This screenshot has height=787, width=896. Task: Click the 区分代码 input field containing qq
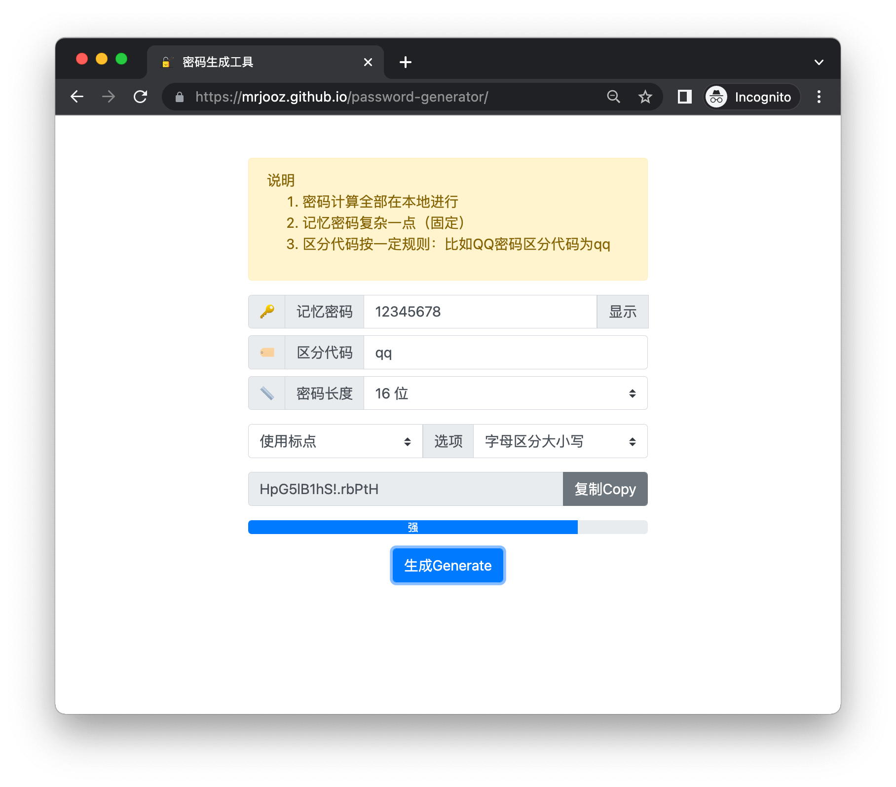505,353
